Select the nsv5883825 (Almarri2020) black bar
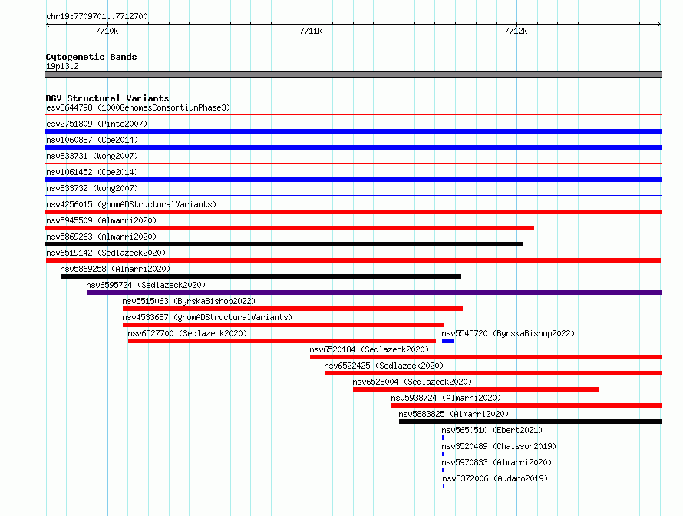The image size is (683, 516). [x=530, y=422]
